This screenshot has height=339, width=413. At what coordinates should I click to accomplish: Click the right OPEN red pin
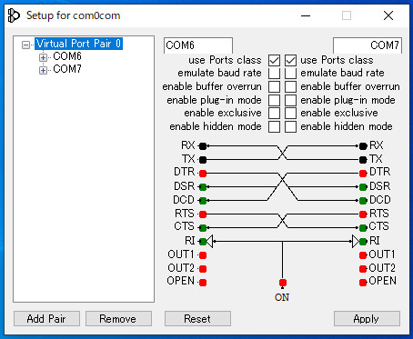click(363, 283)
